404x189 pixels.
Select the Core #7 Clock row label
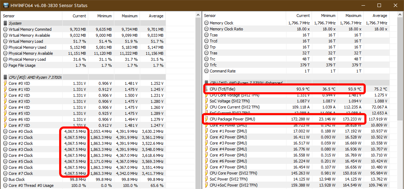click(21, 173)
